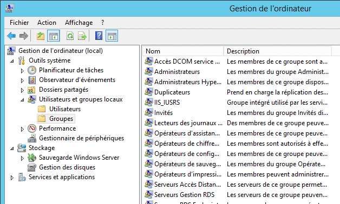The height and width of the screenshot is (204, 340).
Task: Select the Invités group
Action: coord(164,113)
